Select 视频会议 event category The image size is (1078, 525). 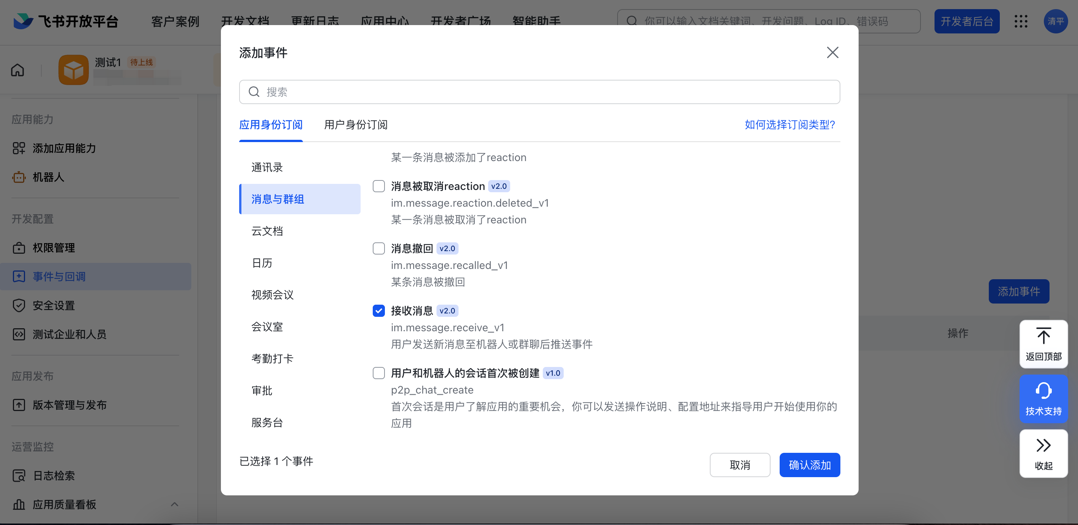pos(299,295)
